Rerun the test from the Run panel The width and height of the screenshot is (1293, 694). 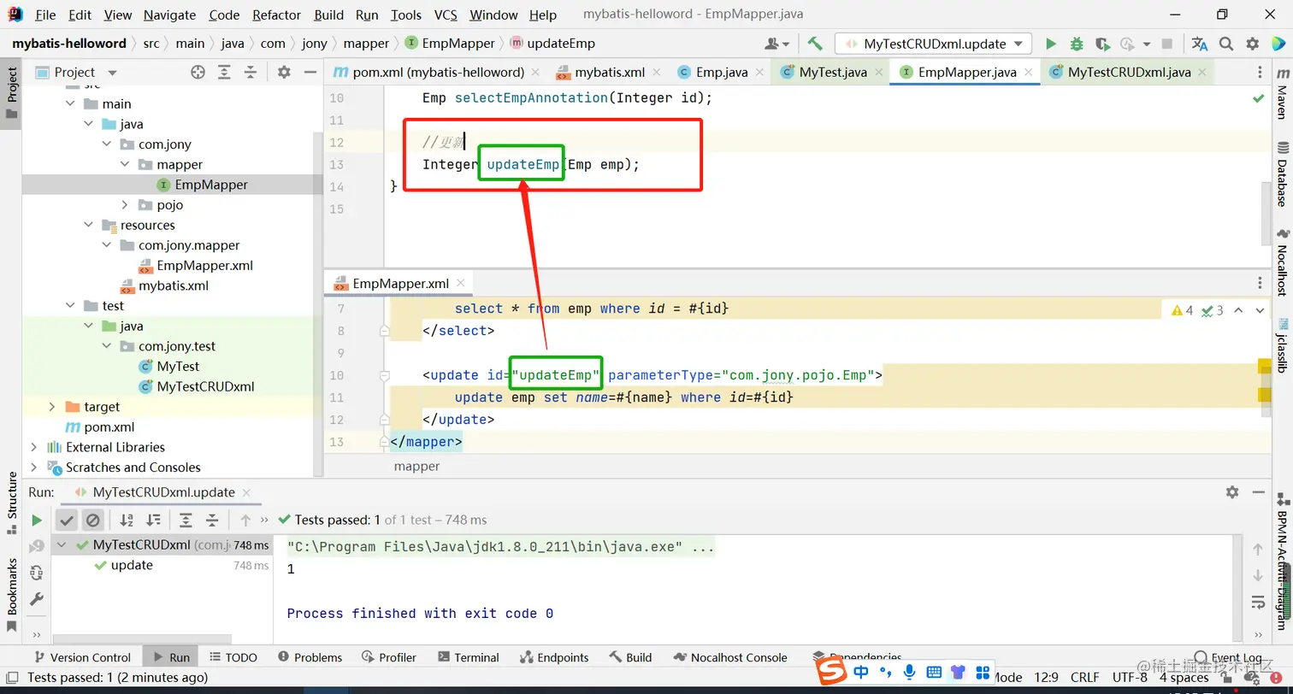(37, 520)
